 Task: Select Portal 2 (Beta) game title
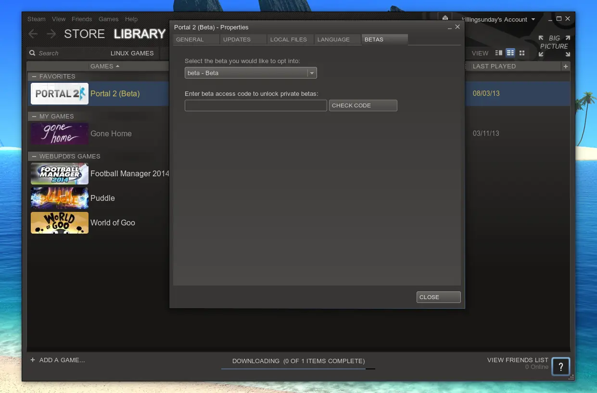coord(115,93)
